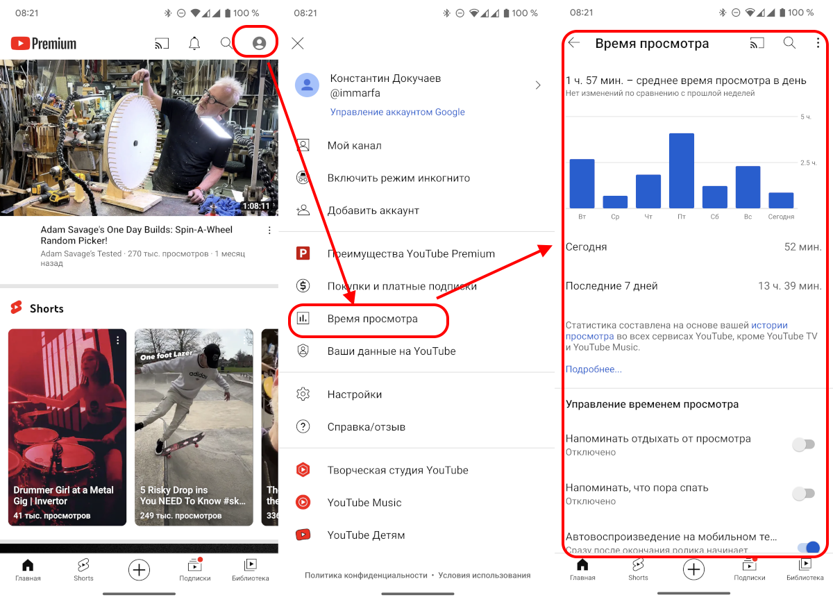Open Справка/отзыв entry
This screenshot has height=602, width=833.
pyautogui.click(x=416, y=426)
